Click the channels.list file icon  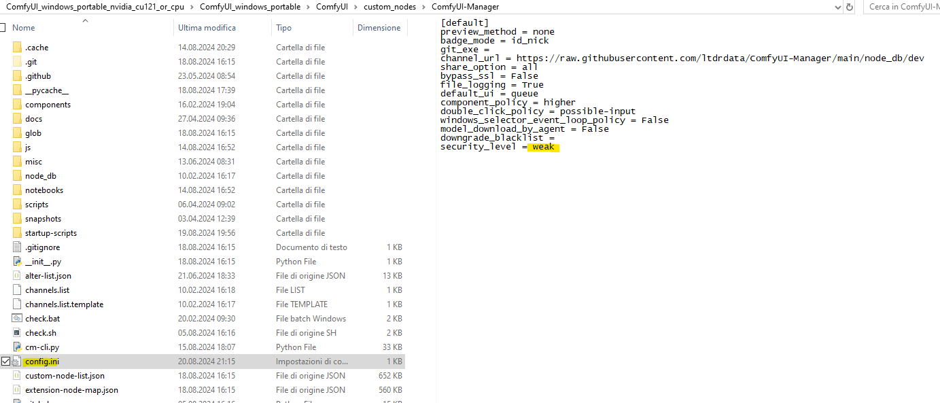pos(17,290)
